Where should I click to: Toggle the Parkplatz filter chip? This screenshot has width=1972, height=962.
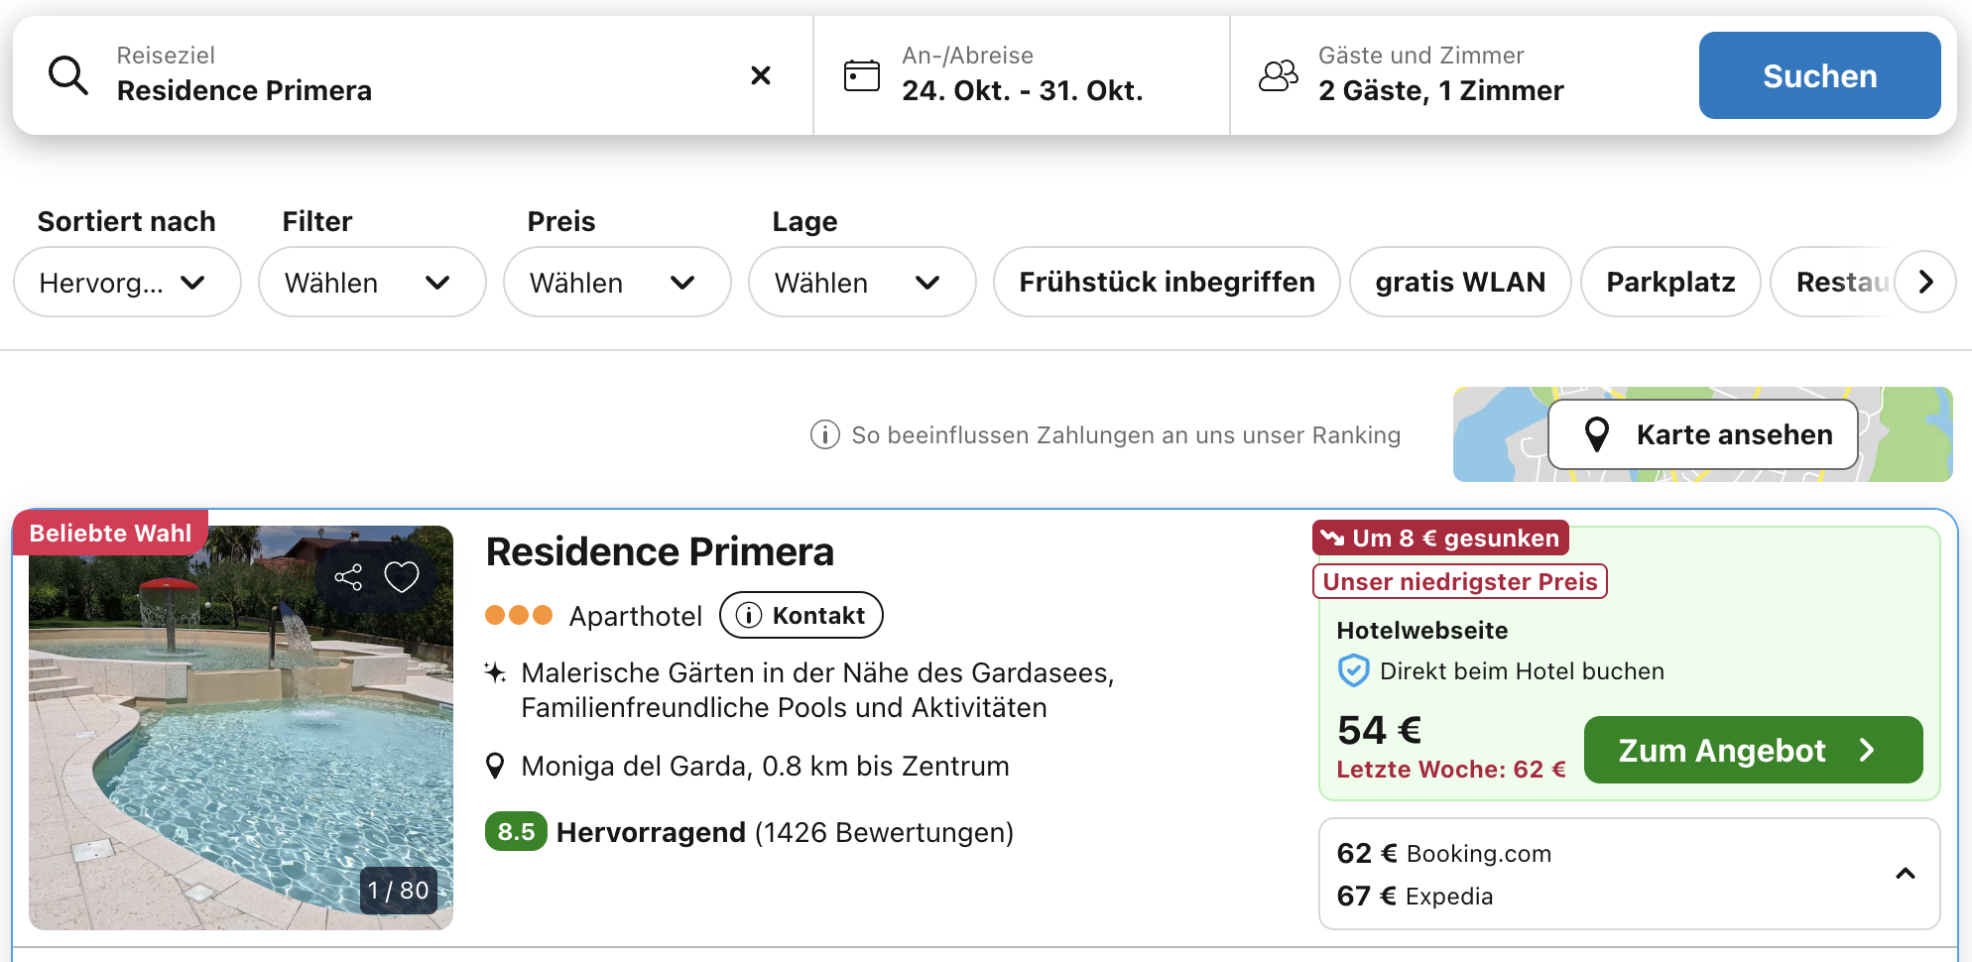click(1670, 283)
